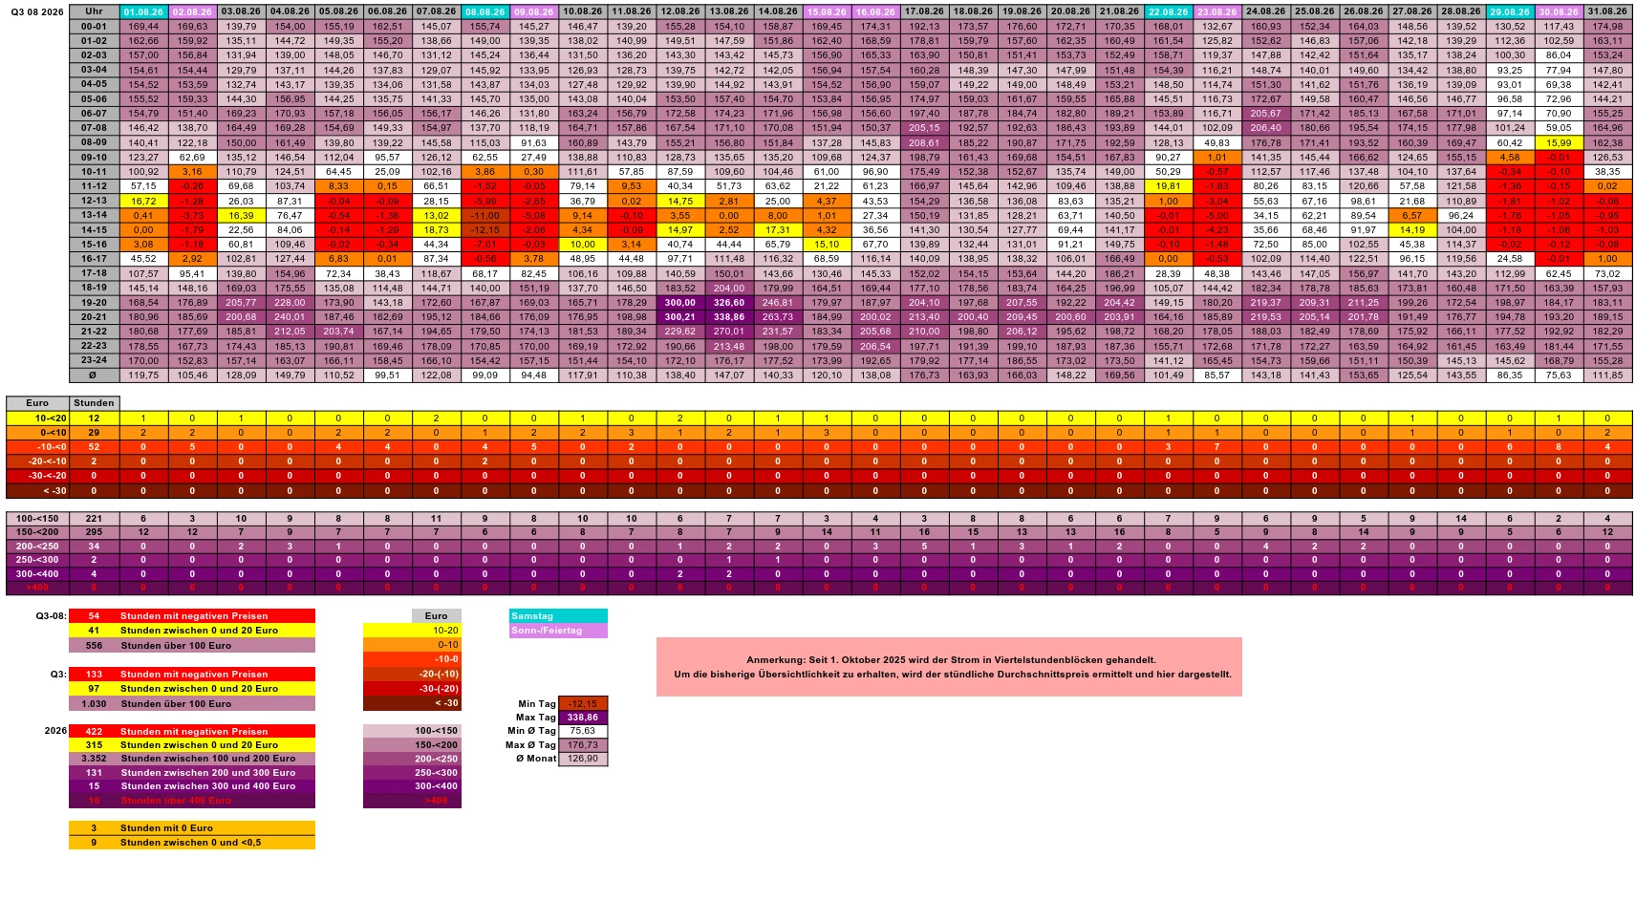Select the yellow 15,99 price cell
Screen dimensions: 1636x901
point(1559,143)
